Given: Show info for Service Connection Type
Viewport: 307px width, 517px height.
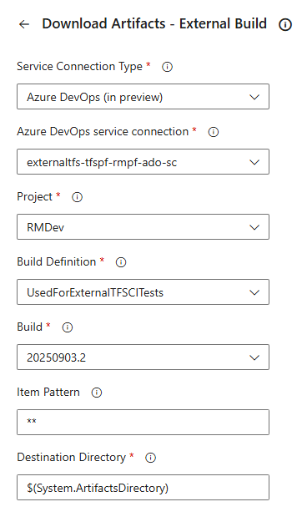Looking at the screenshot, I should point(167,67).
